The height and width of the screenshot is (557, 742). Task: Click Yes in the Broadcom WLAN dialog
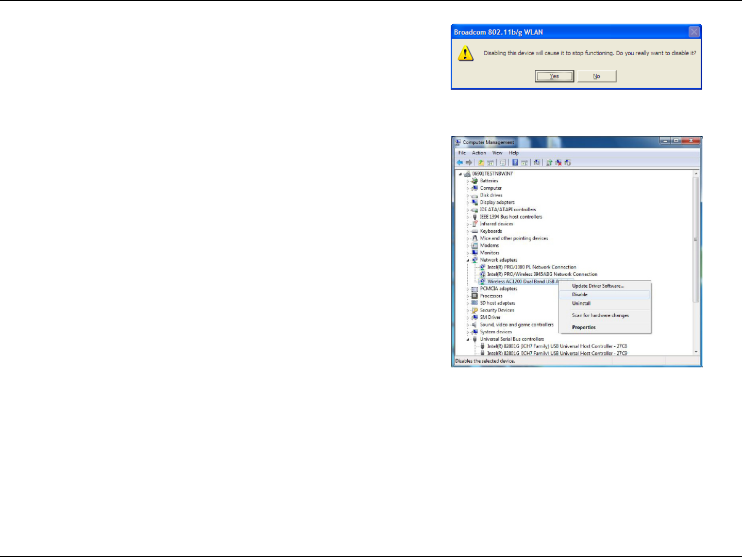click(554, 76)
